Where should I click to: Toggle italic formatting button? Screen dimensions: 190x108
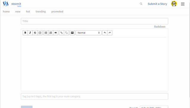tap(30, 33)
